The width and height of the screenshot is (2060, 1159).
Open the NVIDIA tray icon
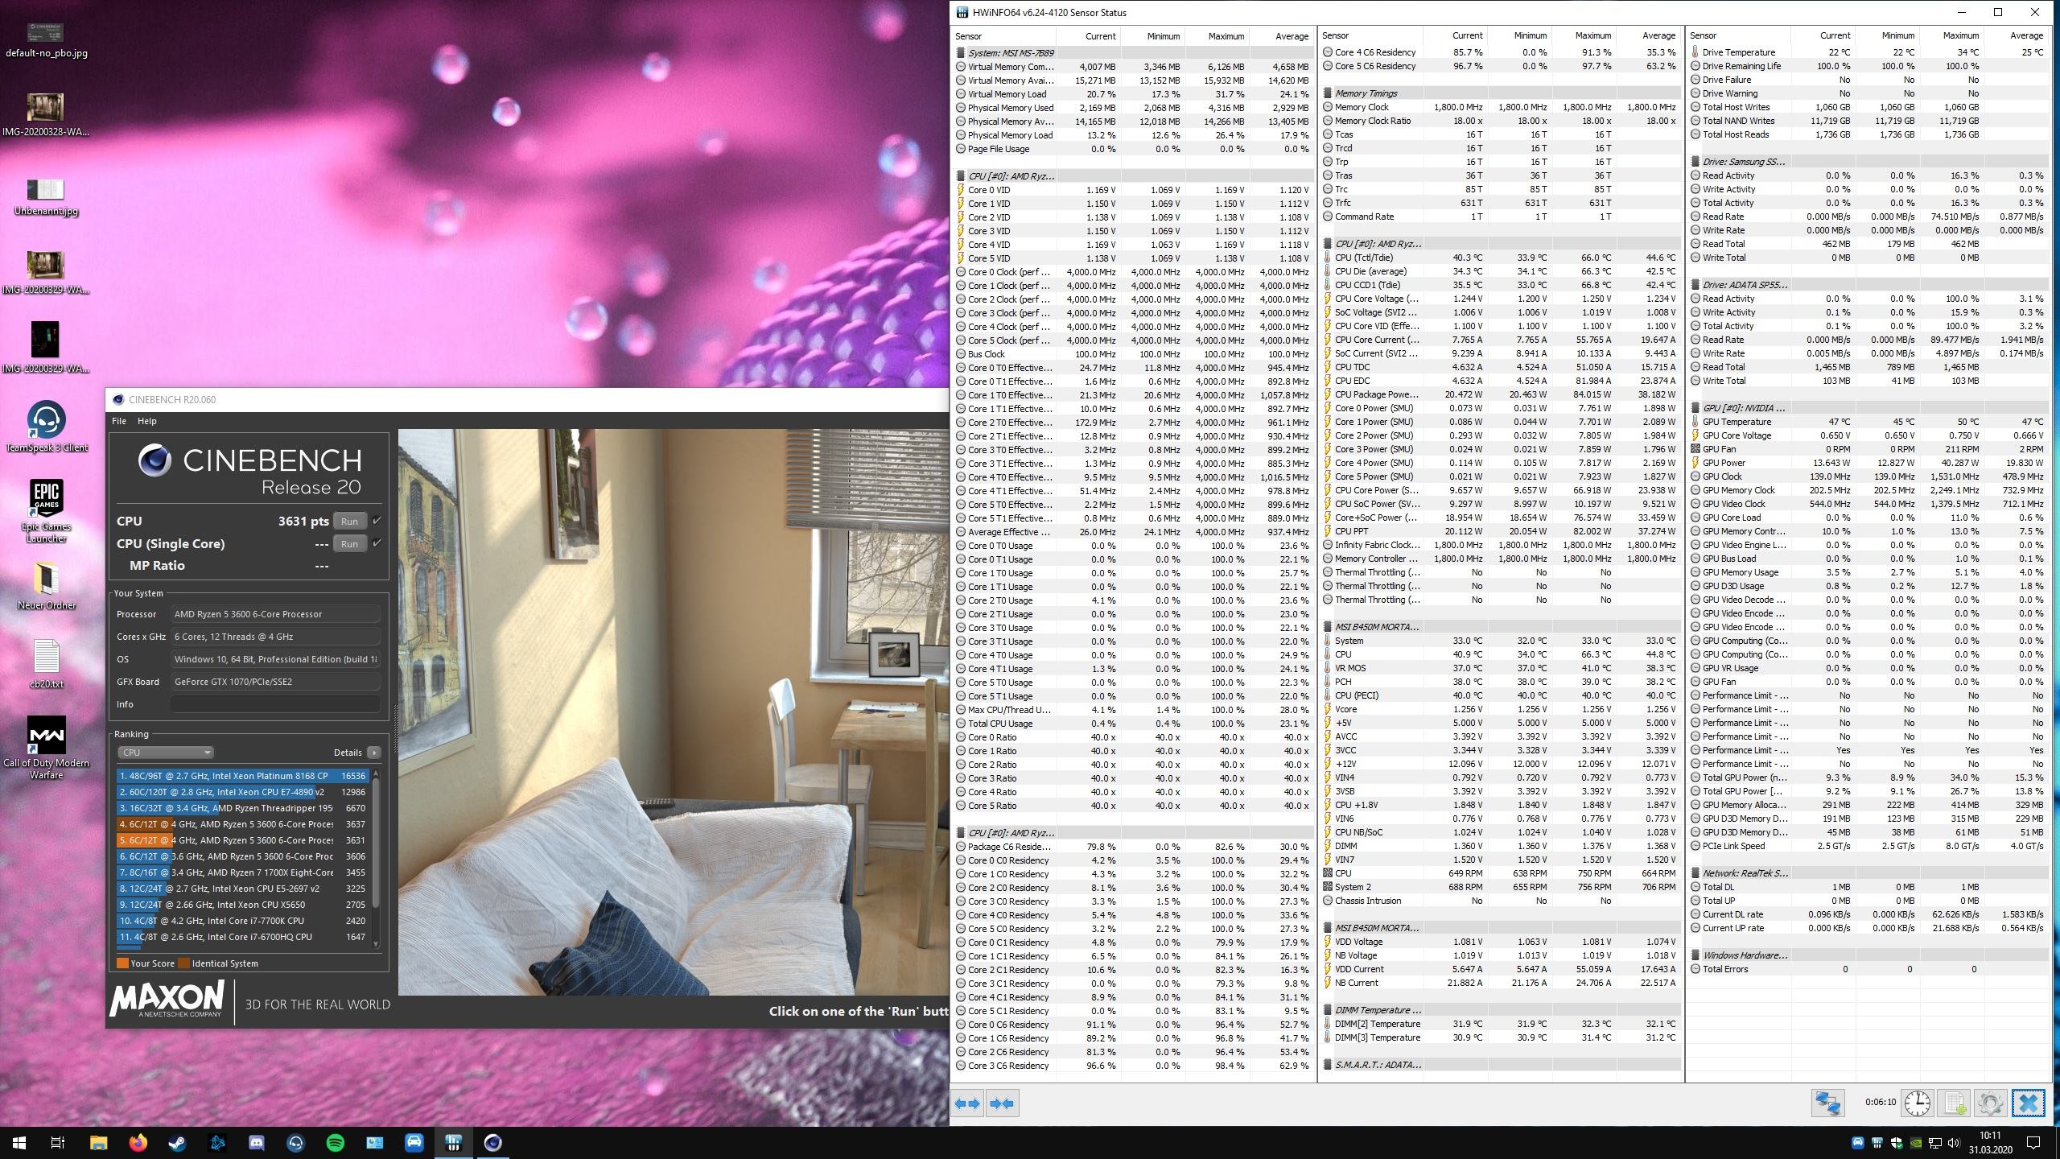click(1916, 1142)
